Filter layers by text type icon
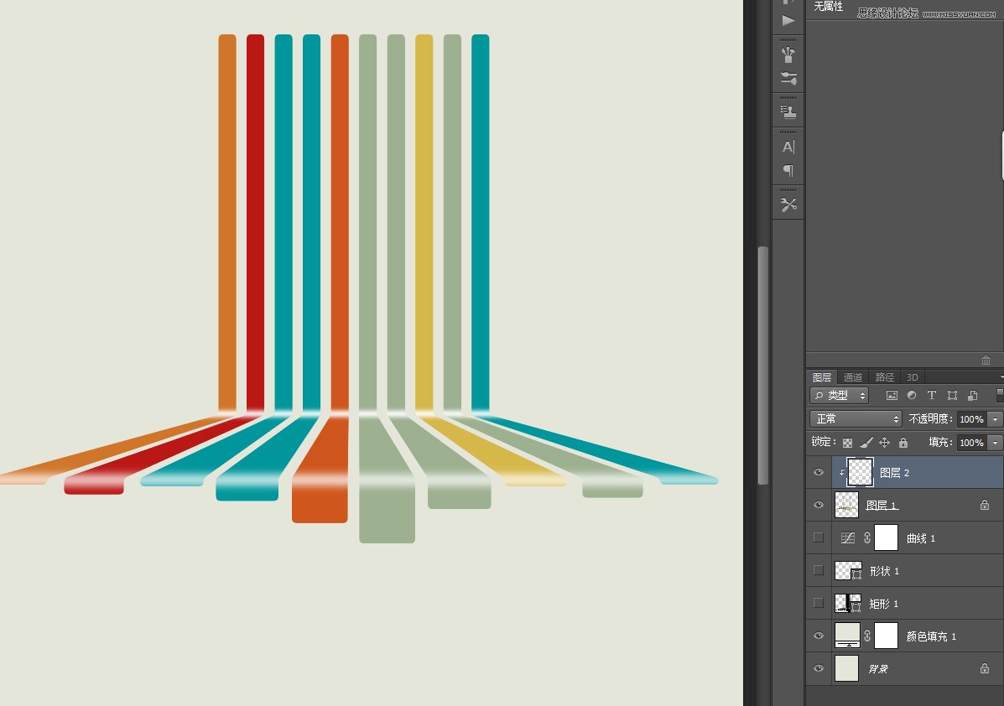This screenshot has width=1004, height=706. pos(932,396)
